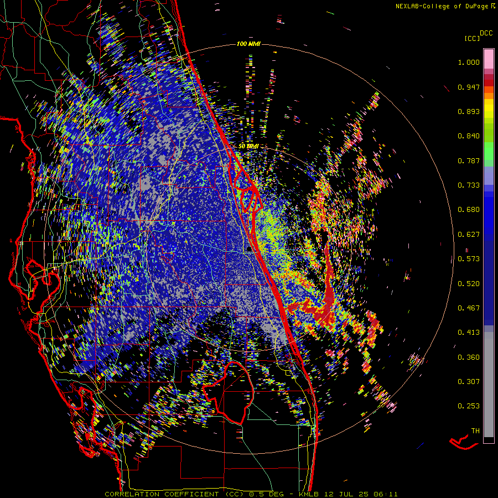Click the 1.000 legend value
Screen dimensions: 498x498
click(469, 62)
